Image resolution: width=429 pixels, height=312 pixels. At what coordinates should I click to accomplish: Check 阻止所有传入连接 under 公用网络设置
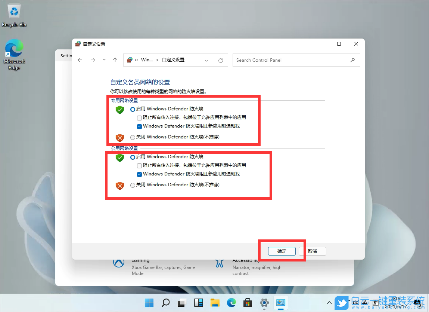tap(139, 165)
